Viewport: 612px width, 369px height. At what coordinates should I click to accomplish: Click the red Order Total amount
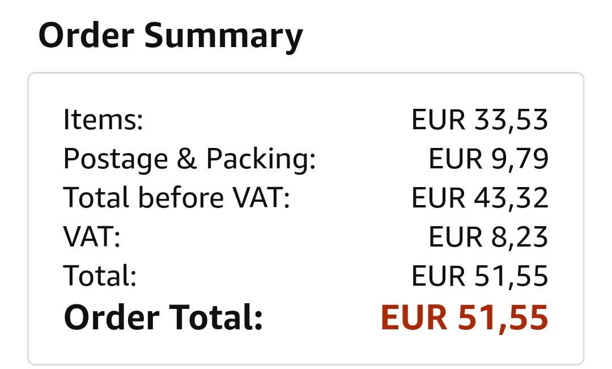tap(465, 318)
